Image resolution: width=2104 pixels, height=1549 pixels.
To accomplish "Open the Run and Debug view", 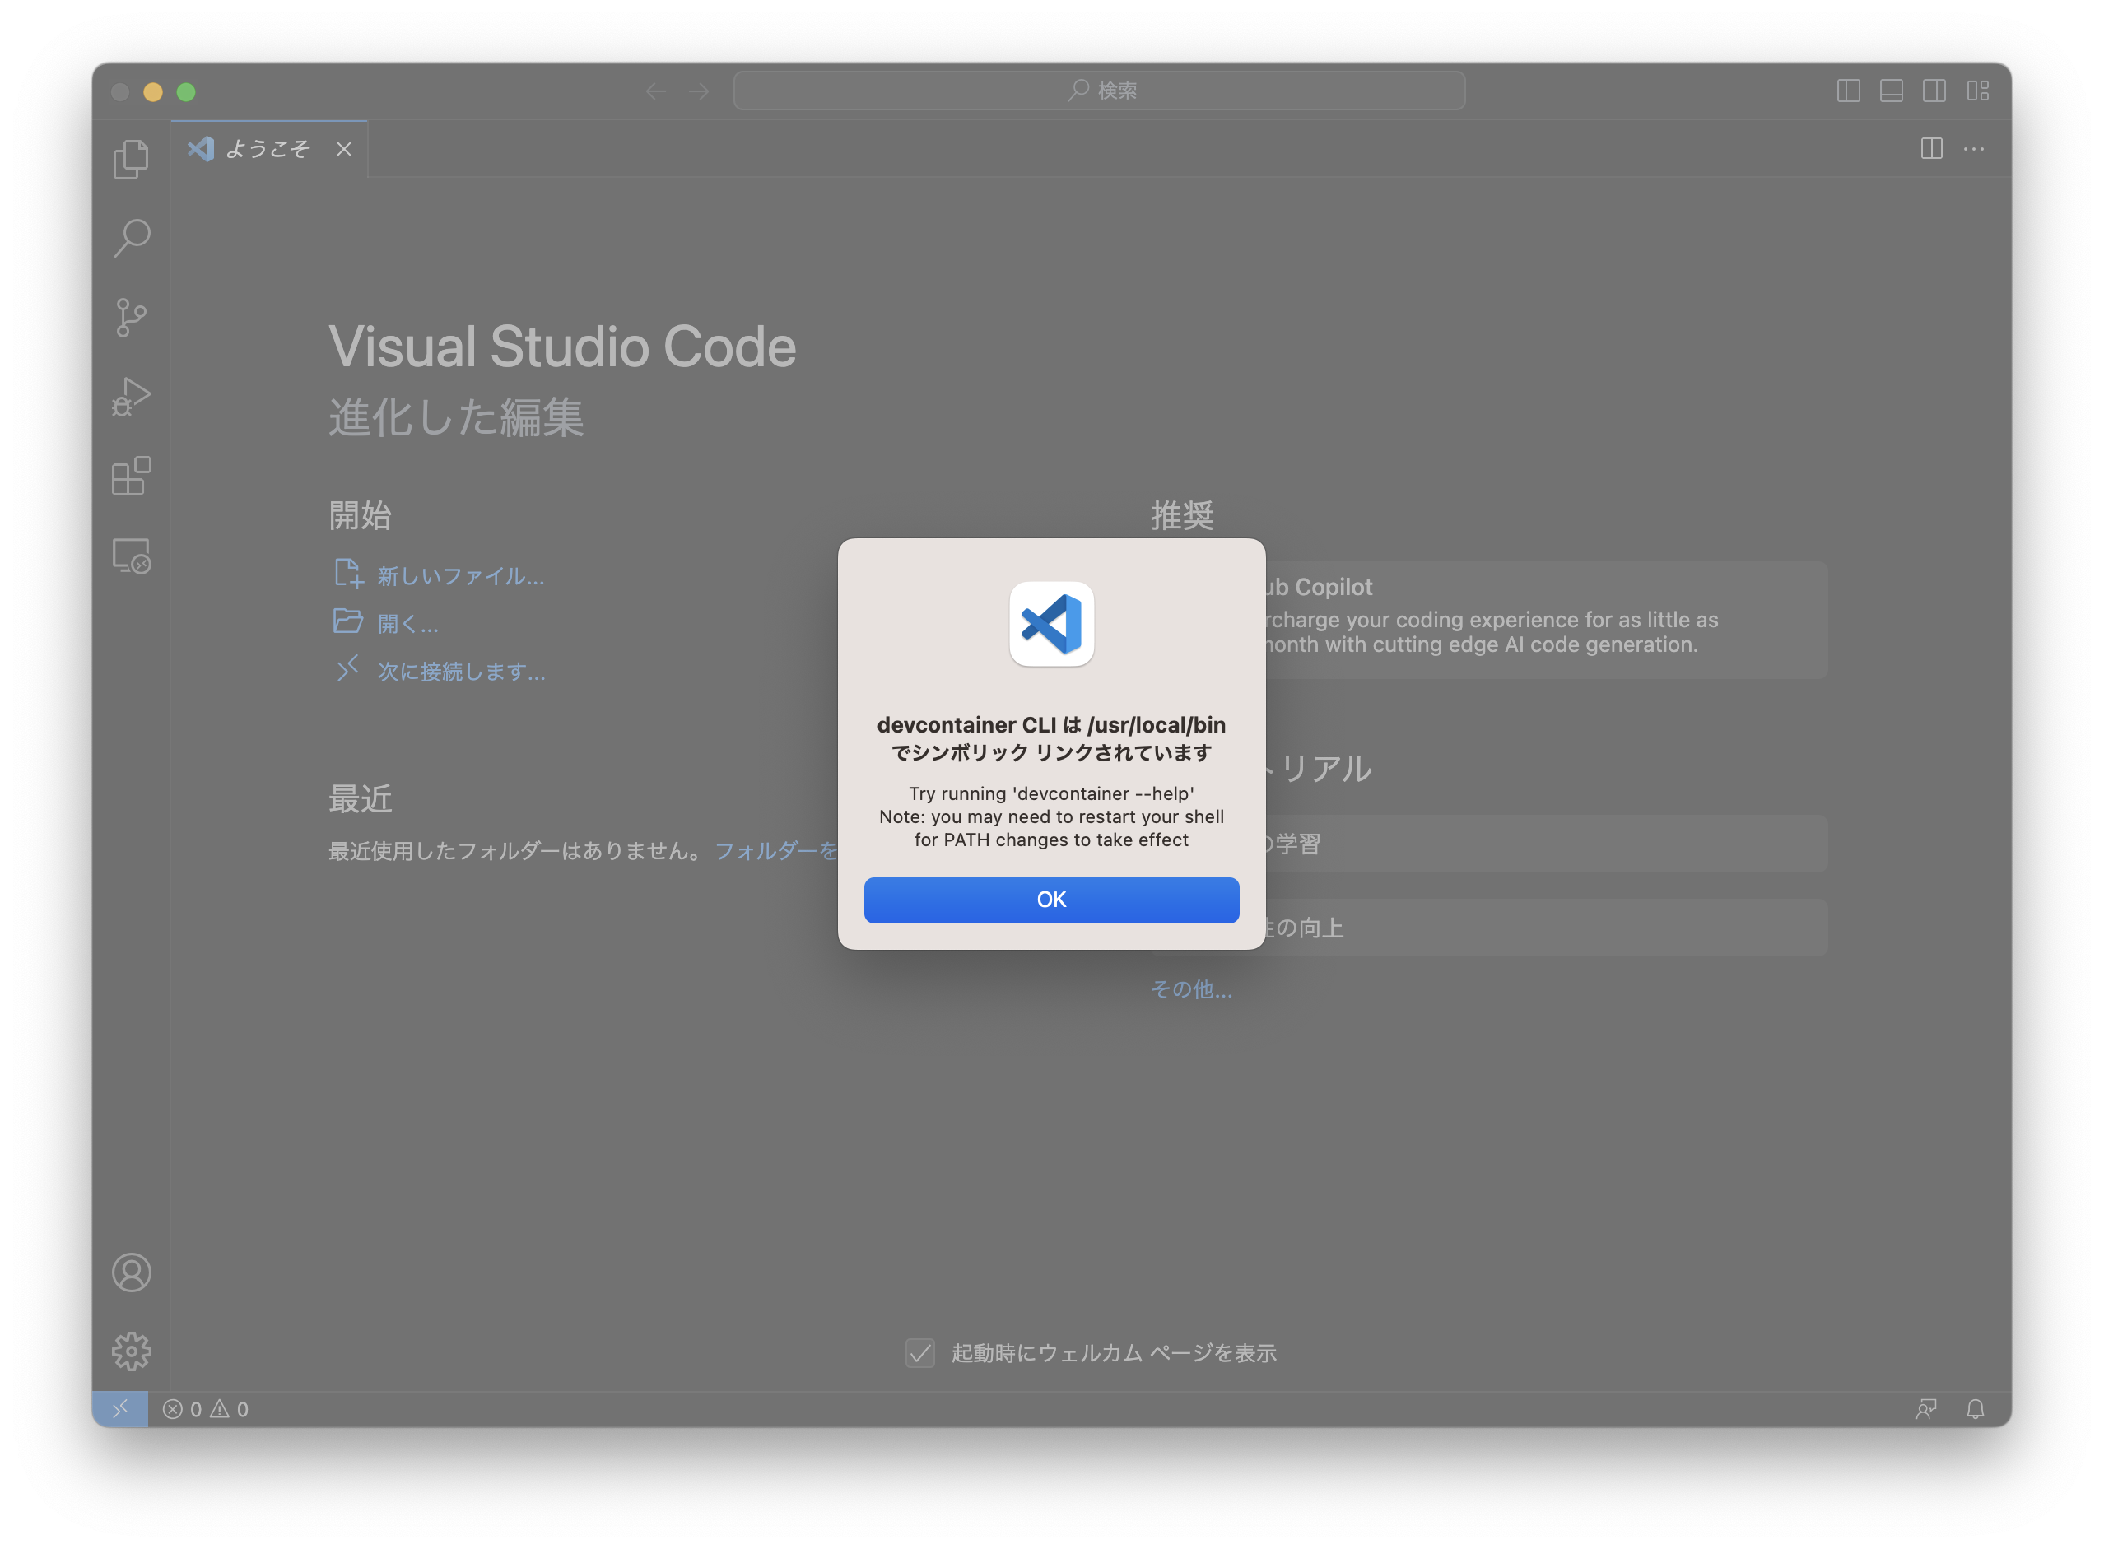I will (x=131, y=397).
